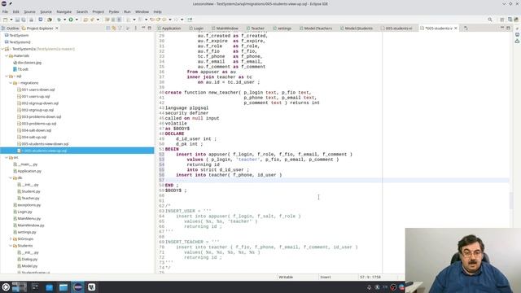Image resolution: width=521 pixels, height=293 pixels.
Task: Collapse the sql folder
Action: (x=7, y=76)
